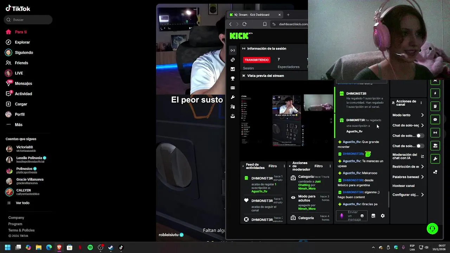Open Moderación del chat con IA
This screenshot has height=253, width=450.
(x=408, y=156)
